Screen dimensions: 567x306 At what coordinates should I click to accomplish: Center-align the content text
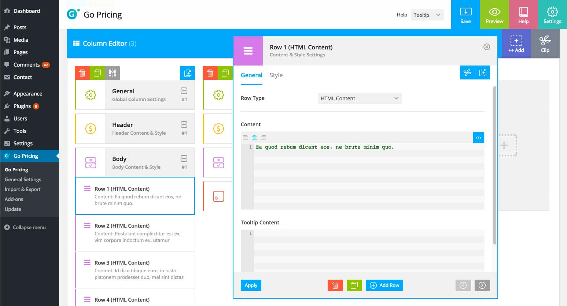click(x=254, y=138)
